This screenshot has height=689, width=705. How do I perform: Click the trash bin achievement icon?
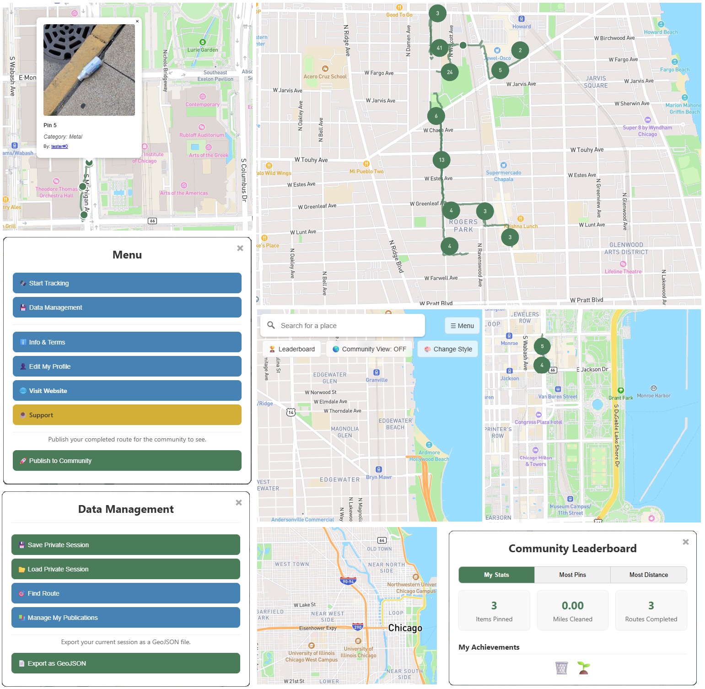coord(560,667)
